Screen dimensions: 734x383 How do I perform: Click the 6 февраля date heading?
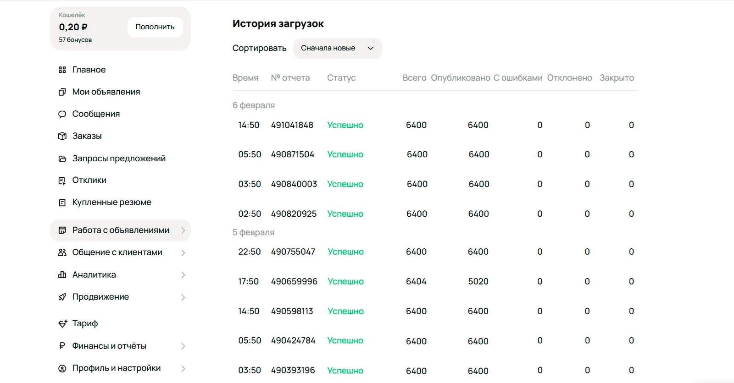coord(254,105)
